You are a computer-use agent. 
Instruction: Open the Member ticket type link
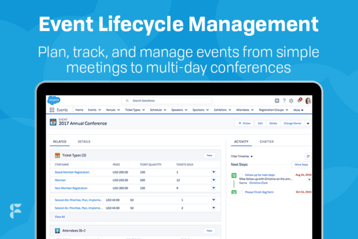coord(60,180)
